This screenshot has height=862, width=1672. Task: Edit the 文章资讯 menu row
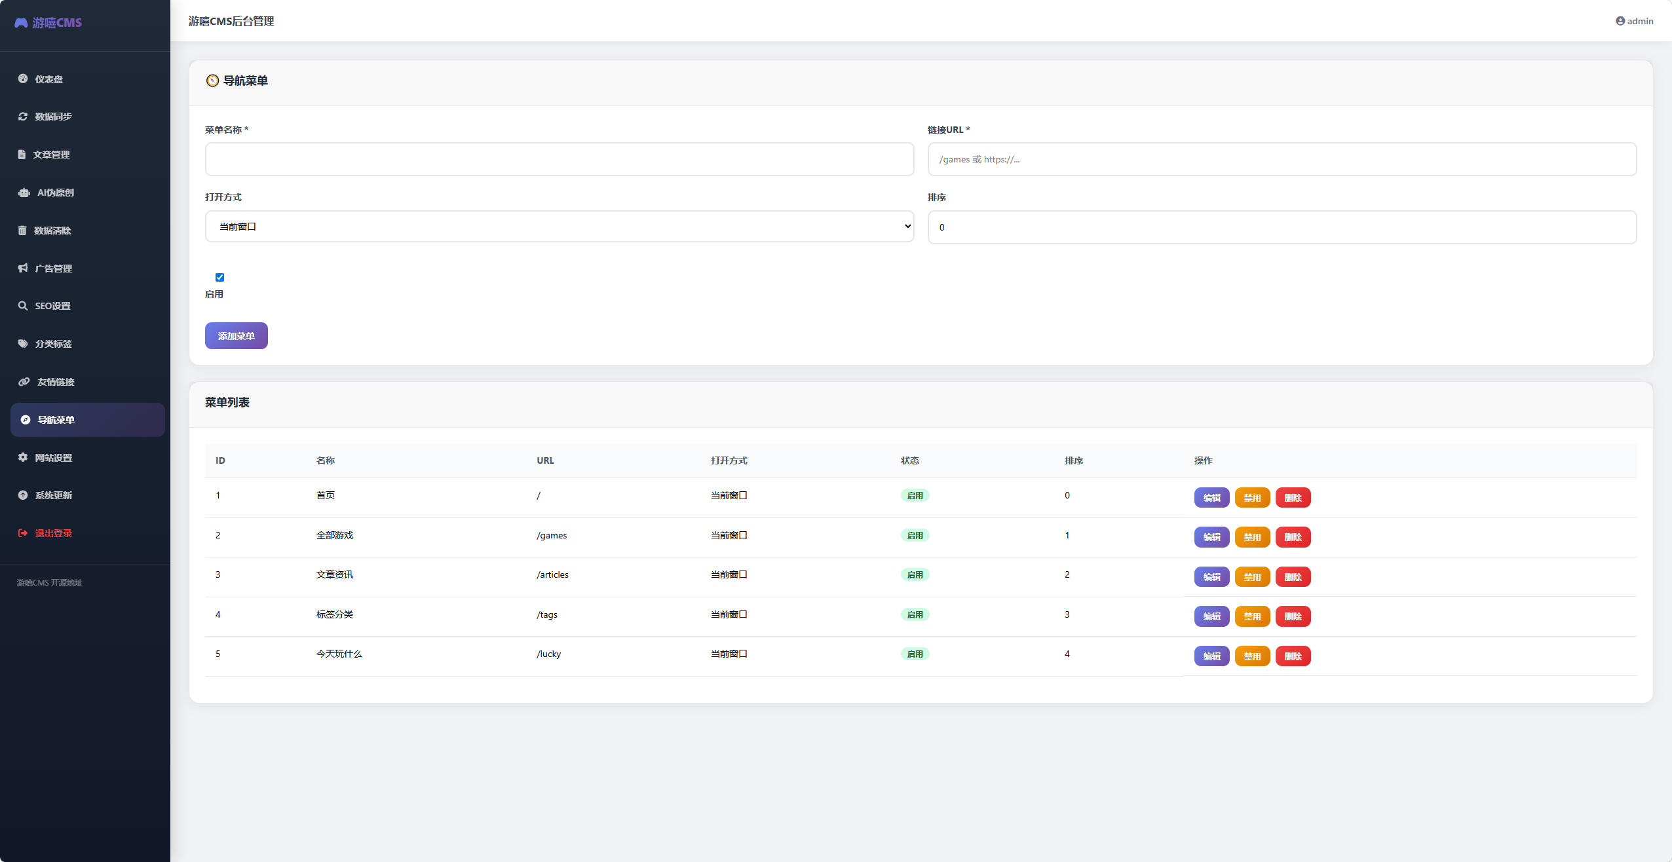click(1211, 577)
